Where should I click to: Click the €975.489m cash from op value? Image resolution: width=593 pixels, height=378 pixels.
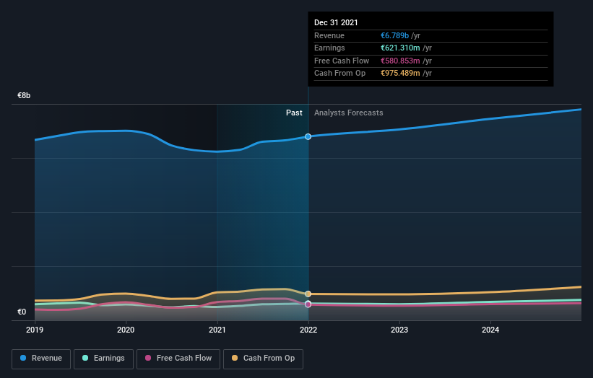[x=400, y=74]
